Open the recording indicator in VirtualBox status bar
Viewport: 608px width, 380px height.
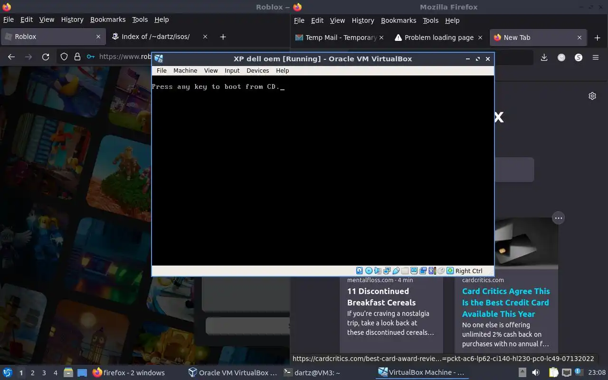[423, 271]
